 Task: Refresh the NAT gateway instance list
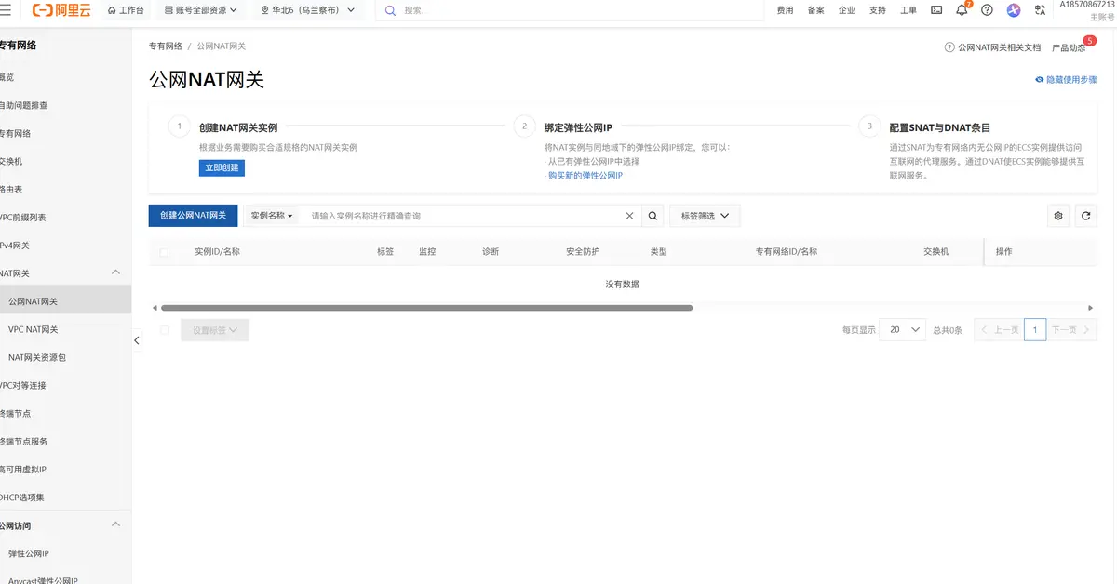(1085, 216)
